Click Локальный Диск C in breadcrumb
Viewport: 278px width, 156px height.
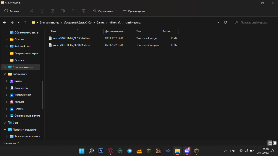click(78, 22)
